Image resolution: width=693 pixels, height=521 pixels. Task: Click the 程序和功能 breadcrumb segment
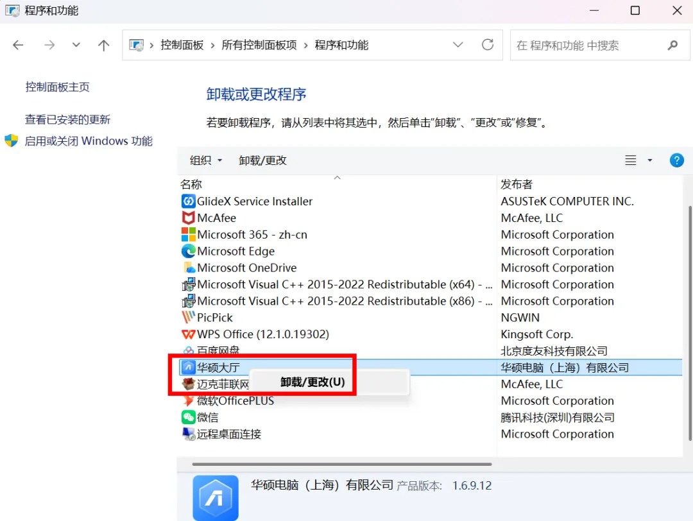tap(341, 45)
